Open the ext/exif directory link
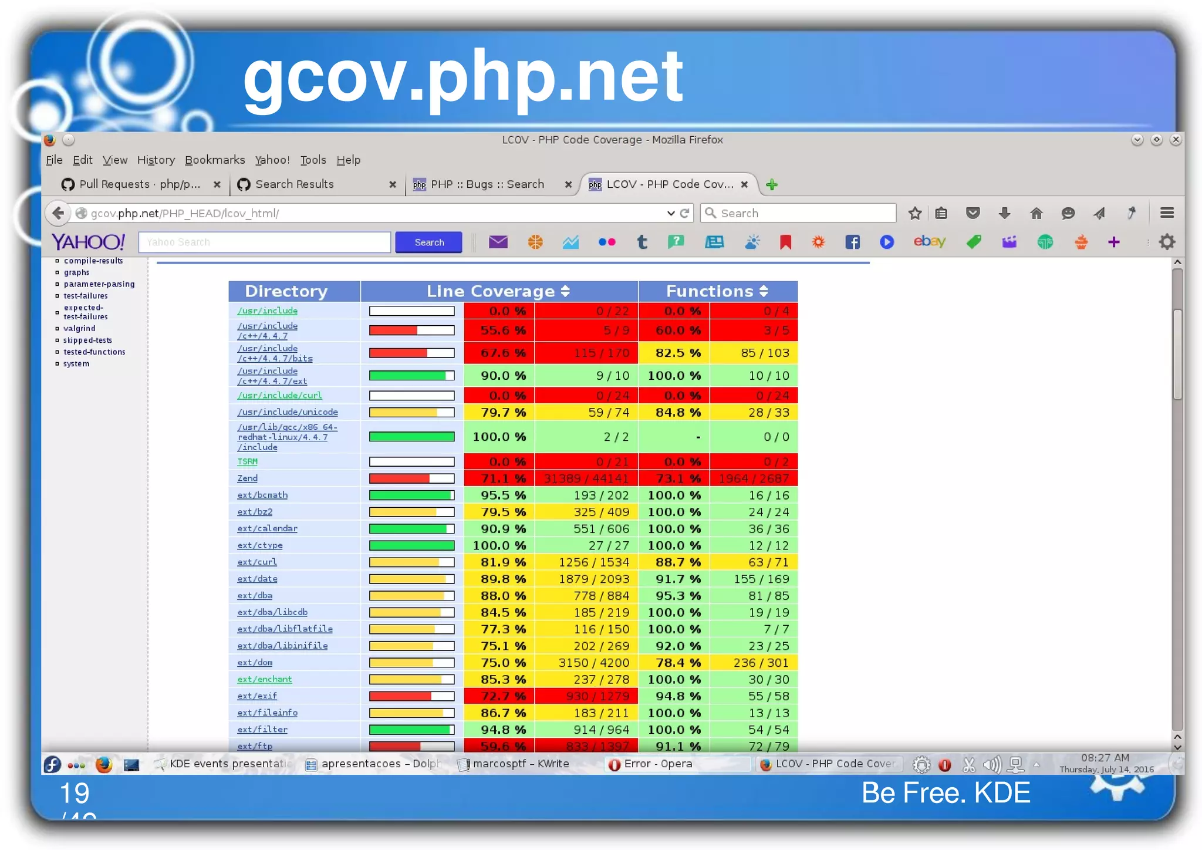The width and height of the screenshot is (1202, 850). pos(256,696)
